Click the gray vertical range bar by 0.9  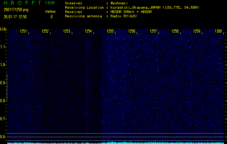click(7, 88)
